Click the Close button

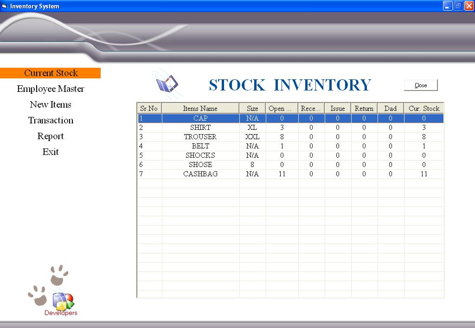421,85
